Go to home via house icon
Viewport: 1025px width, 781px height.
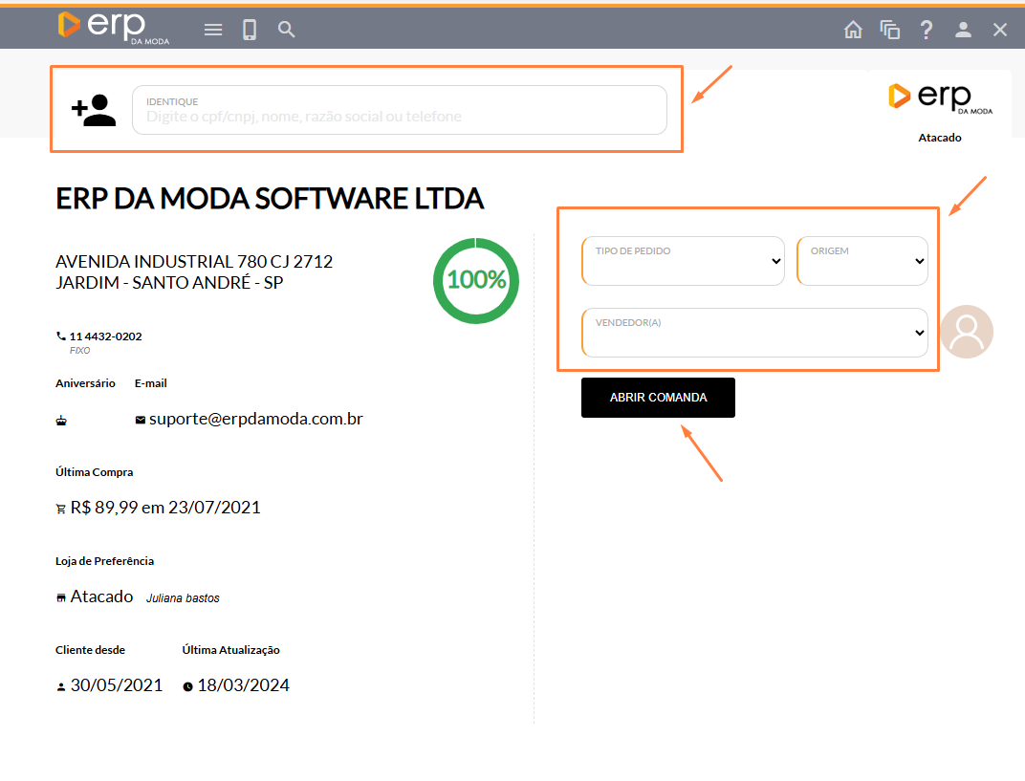coord(853,30)
